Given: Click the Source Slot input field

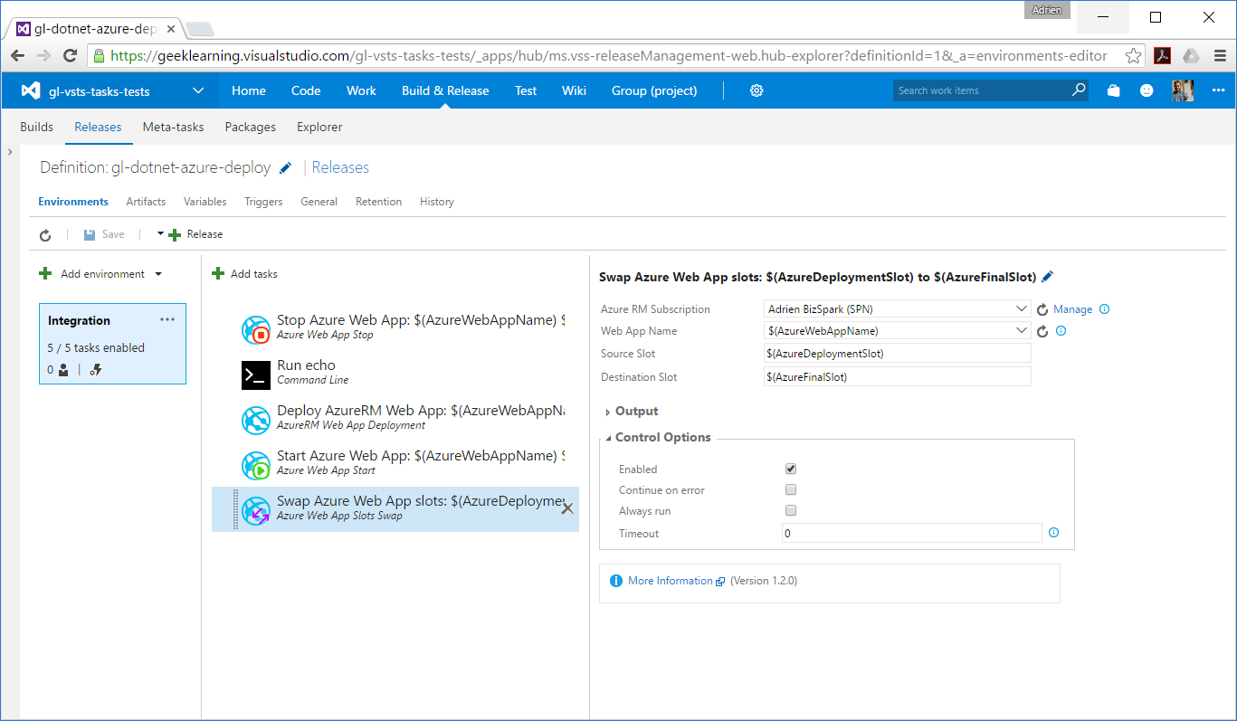Looking at the screenshot, I should click(897, 354).
